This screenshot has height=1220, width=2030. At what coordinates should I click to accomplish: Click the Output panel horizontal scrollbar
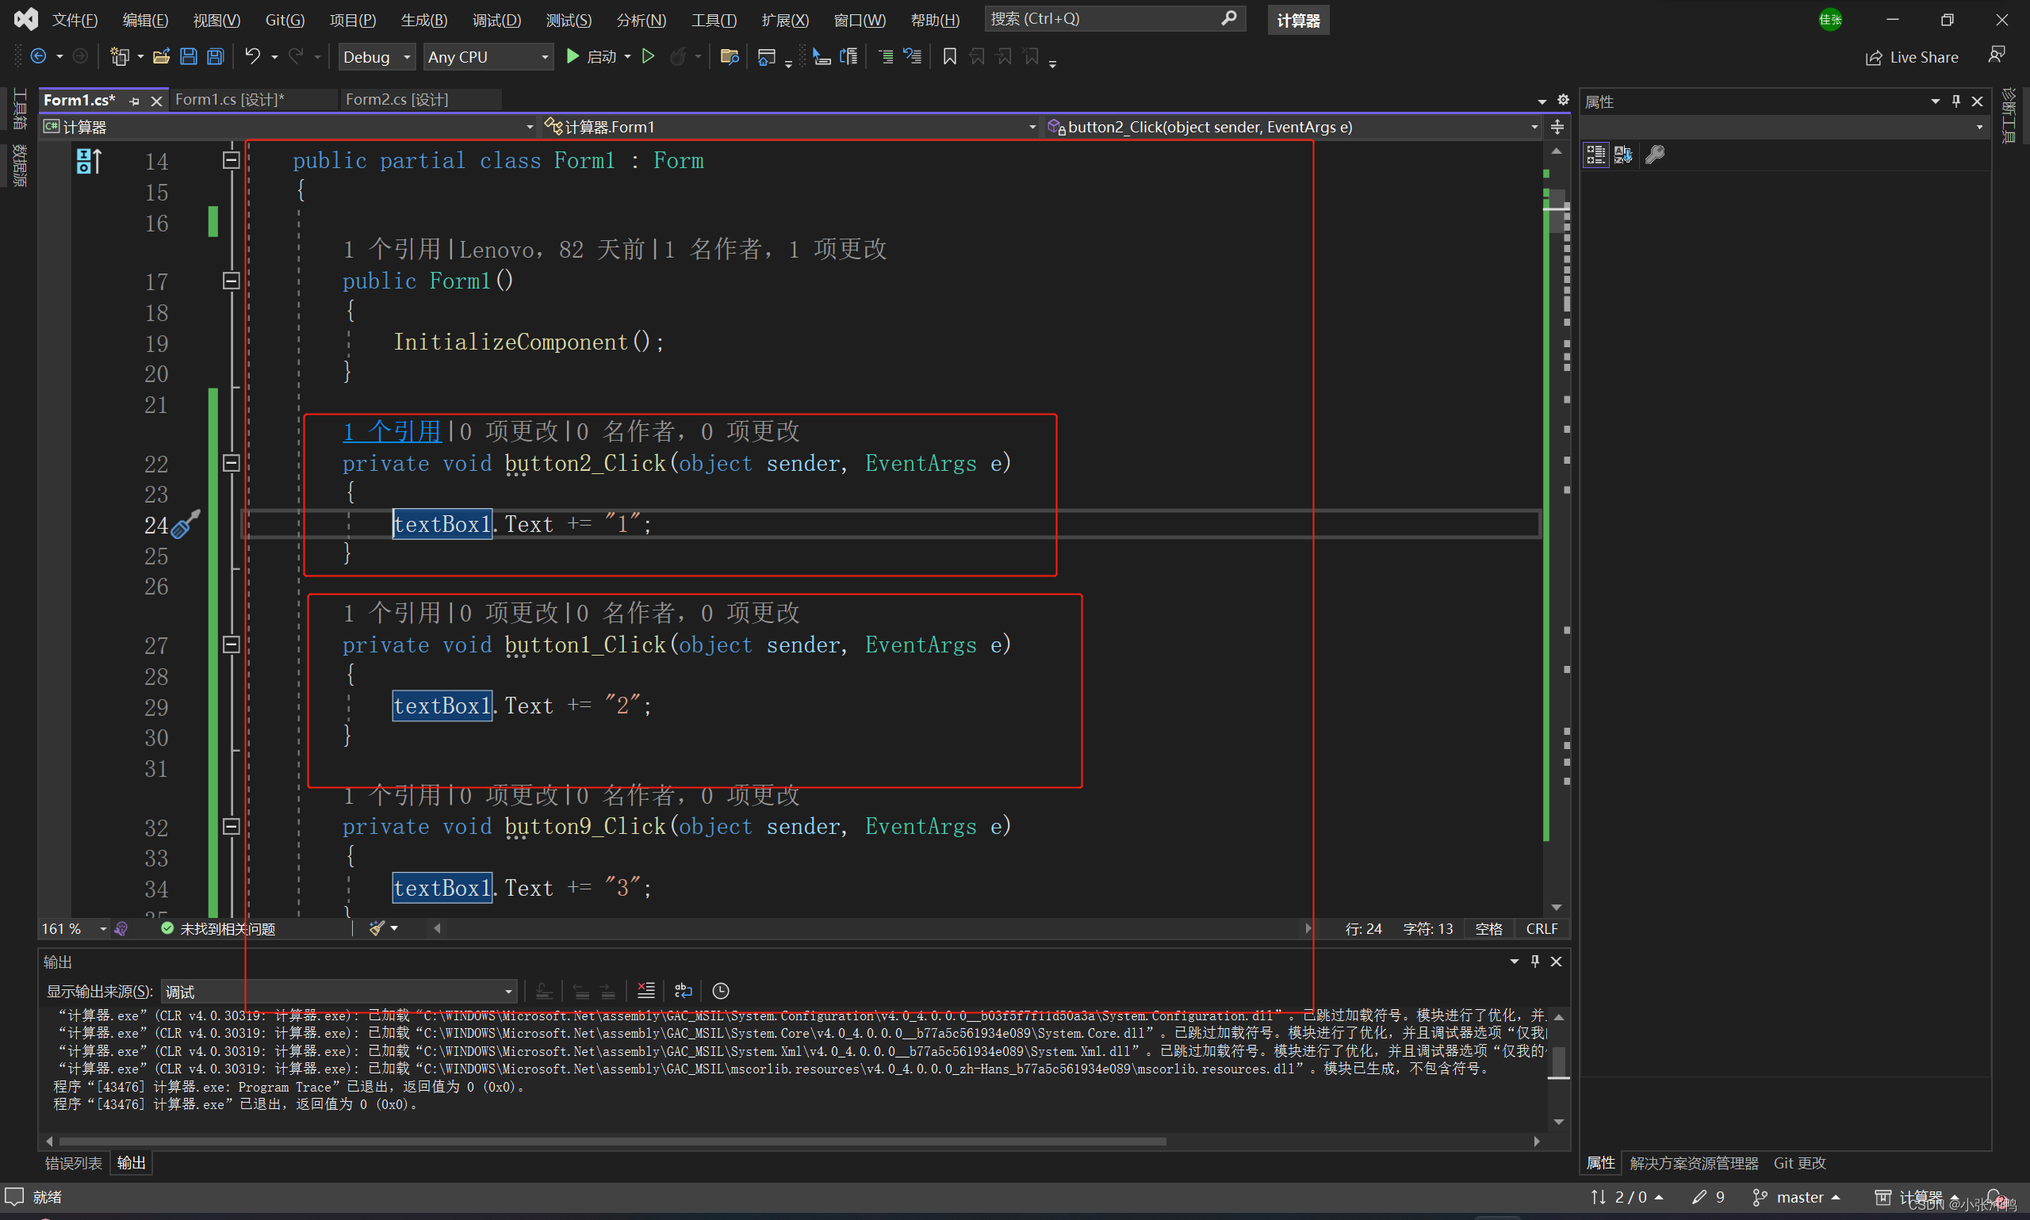point(612,1141)
